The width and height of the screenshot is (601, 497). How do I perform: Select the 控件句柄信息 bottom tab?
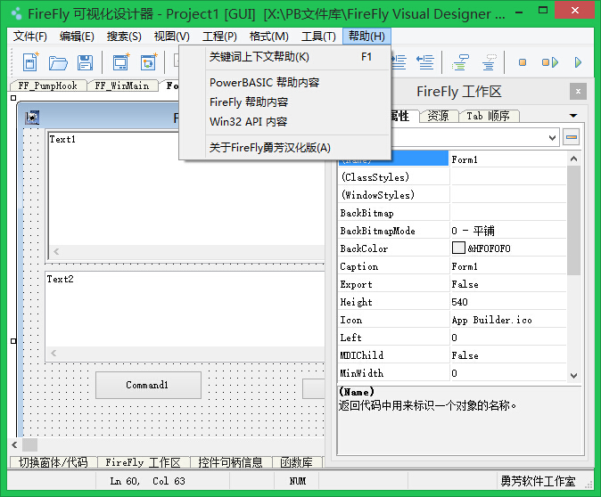pos(230,462)
